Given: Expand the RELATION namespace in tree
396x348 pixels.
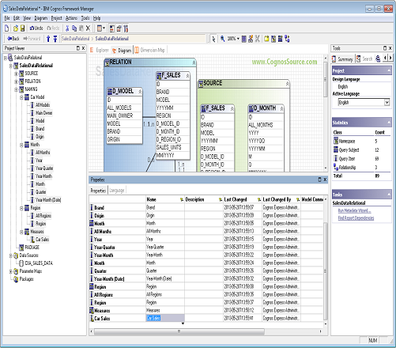Looking at the screenshot, I should pyautogui.click(x=16, y=81).
